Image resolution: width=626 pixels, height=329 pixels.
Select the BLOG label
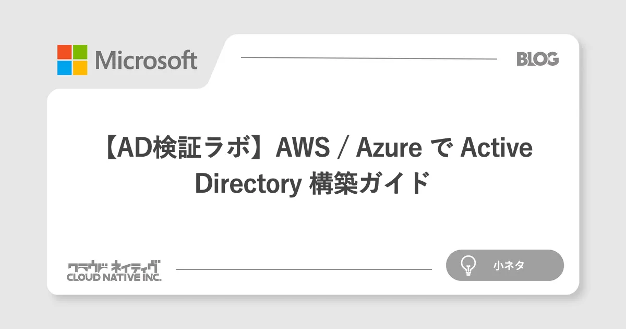point(537,59)
